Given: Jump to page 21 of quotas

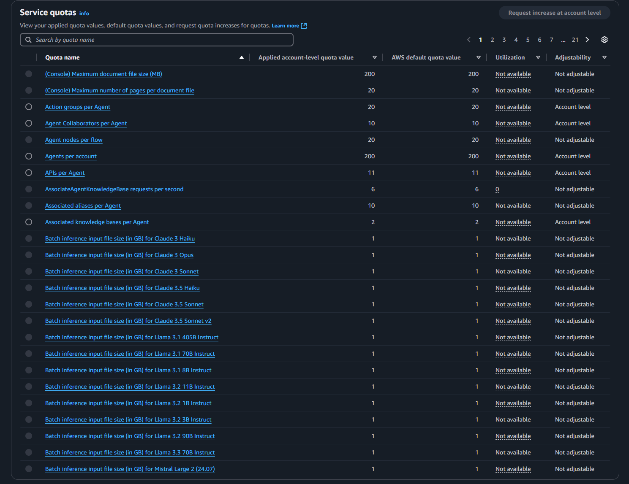Looking at the screenshot, I should click(x=575, y=40).
